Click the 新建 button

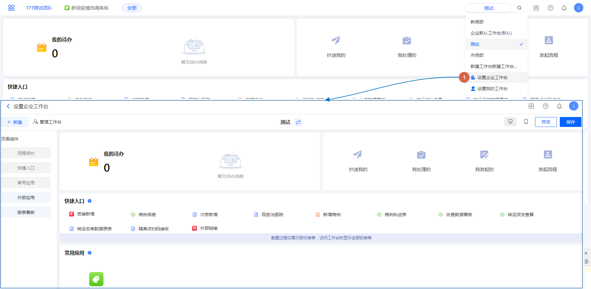coord(15,122)
